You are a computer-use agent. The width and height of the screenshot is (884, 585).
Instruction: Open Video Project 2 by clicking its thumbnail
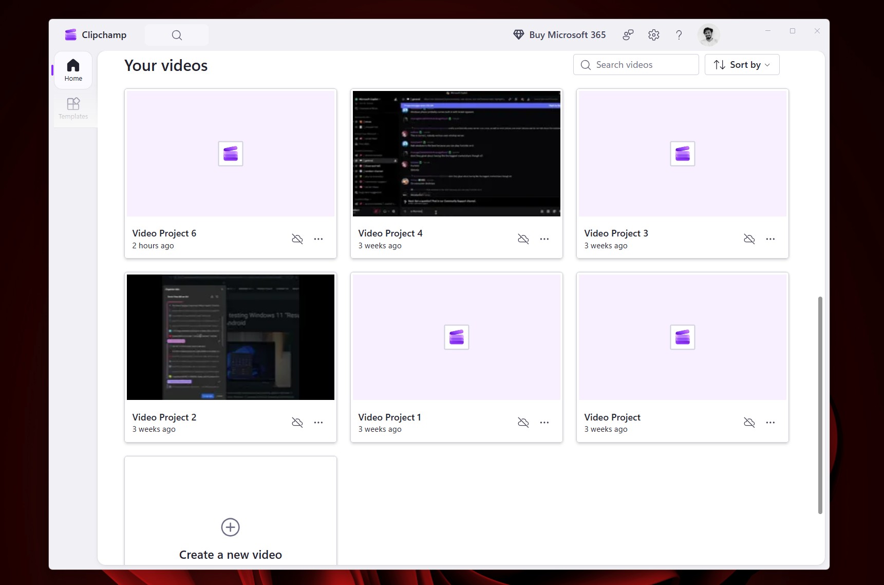pos(230,337)
